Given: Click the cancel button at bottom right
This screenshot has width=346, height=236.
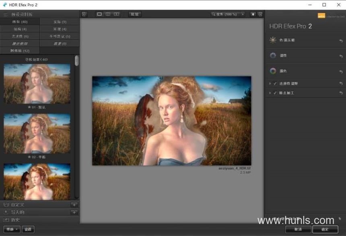Looking at the screenshot, I should (298, 230).
